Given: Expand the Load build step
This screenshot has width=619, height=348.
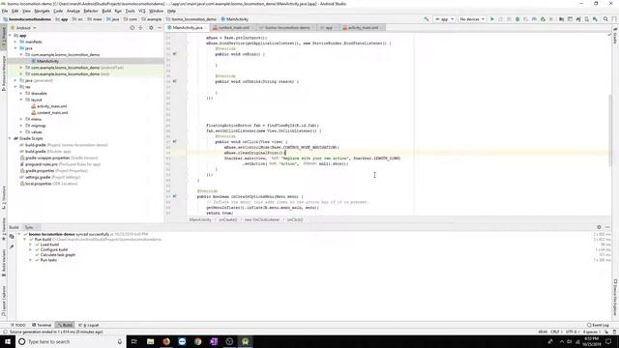Looking at the screenshot, I should pos(30,245).
